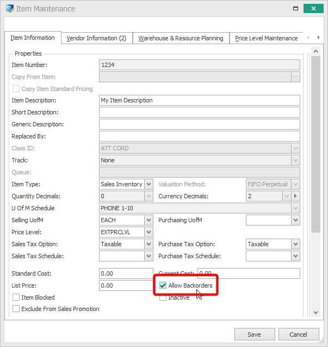Uncheck the Allow Backorders checkbox
The image size is (328, 347).
163,285
